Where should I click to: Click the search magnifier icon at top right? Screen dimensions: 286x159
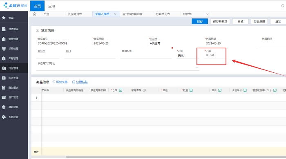(283, 6)
